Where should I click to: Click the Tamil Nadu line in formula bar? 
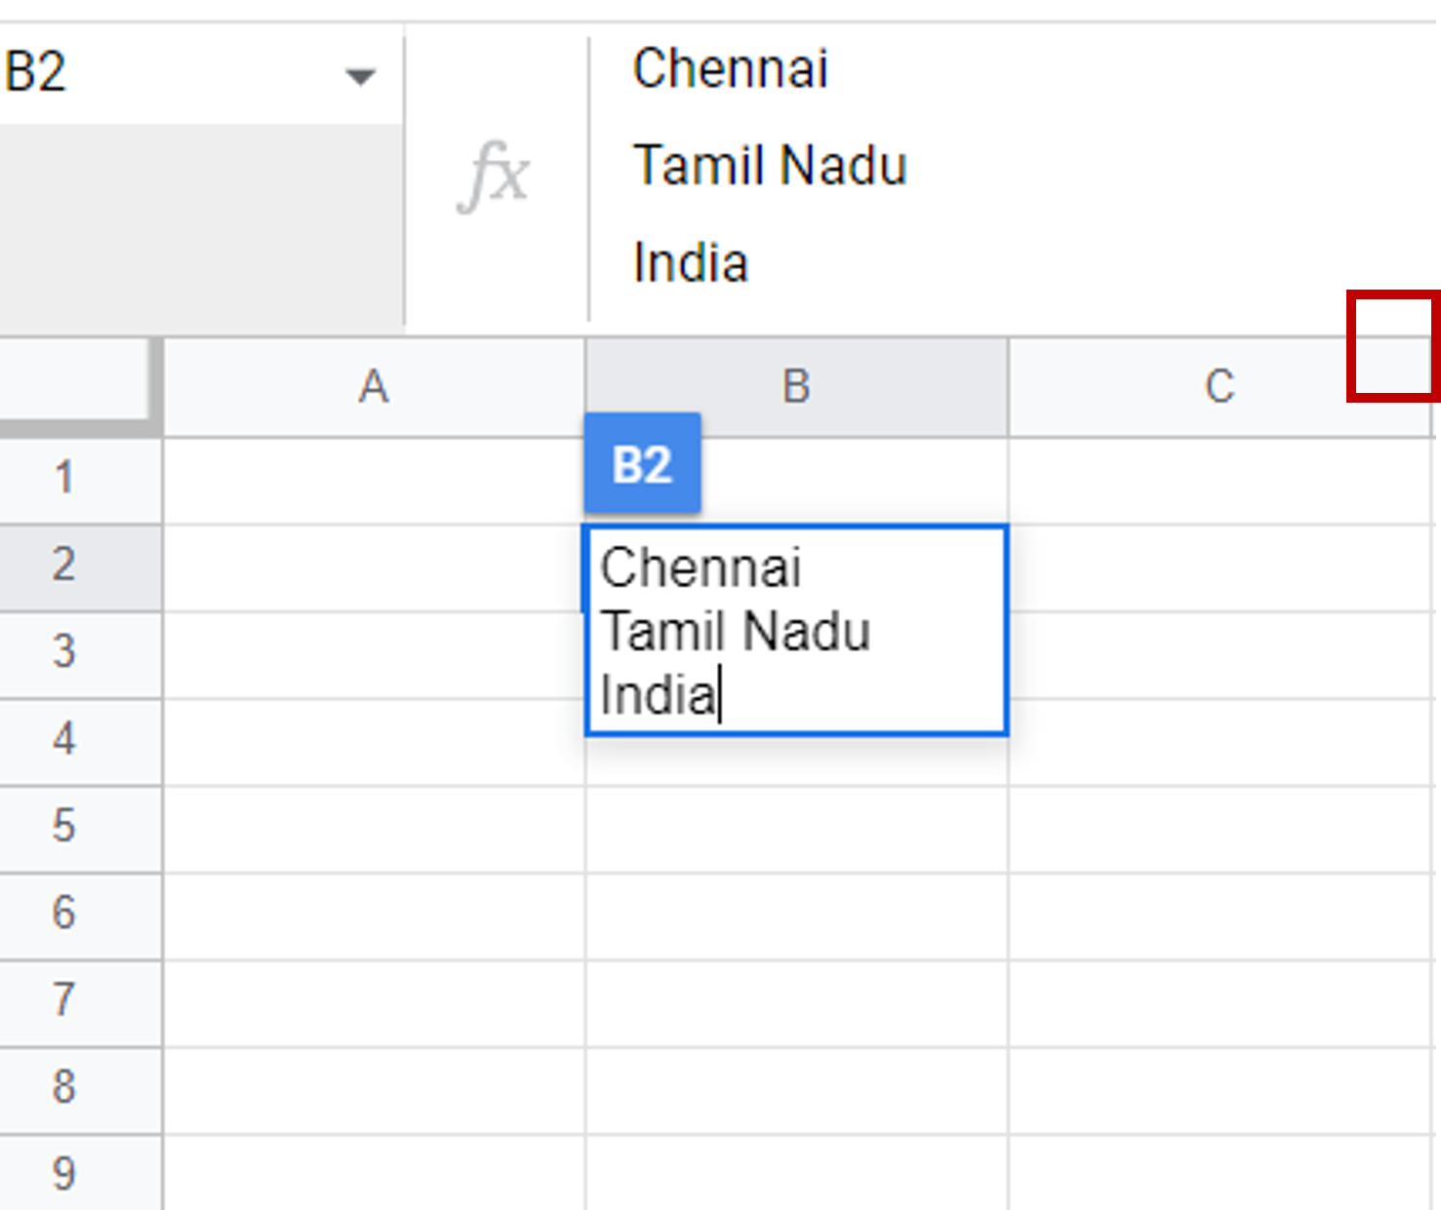click(771, 166)
